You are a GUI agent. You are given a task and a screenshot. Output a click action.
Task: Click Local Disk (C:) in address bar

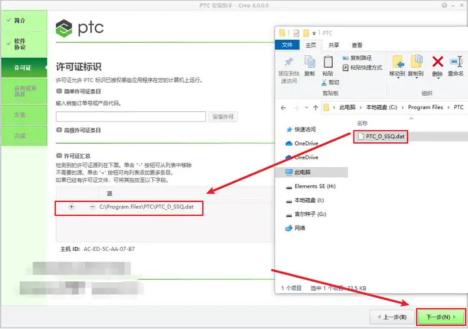point(382,107)
